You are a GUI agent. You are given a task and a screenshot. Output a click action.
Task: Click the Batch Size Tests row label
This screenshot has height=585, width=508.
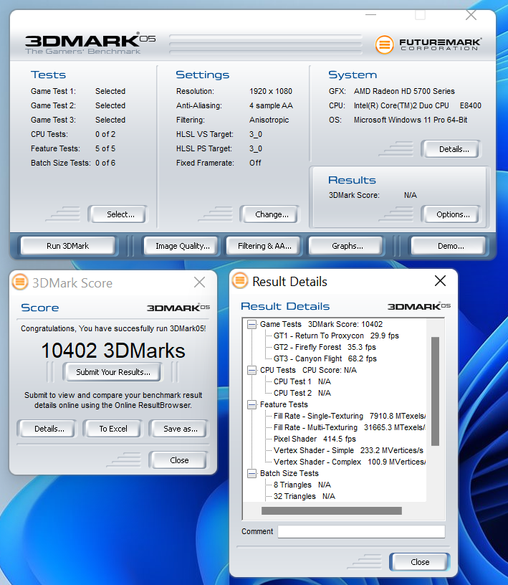click(289, 473)
